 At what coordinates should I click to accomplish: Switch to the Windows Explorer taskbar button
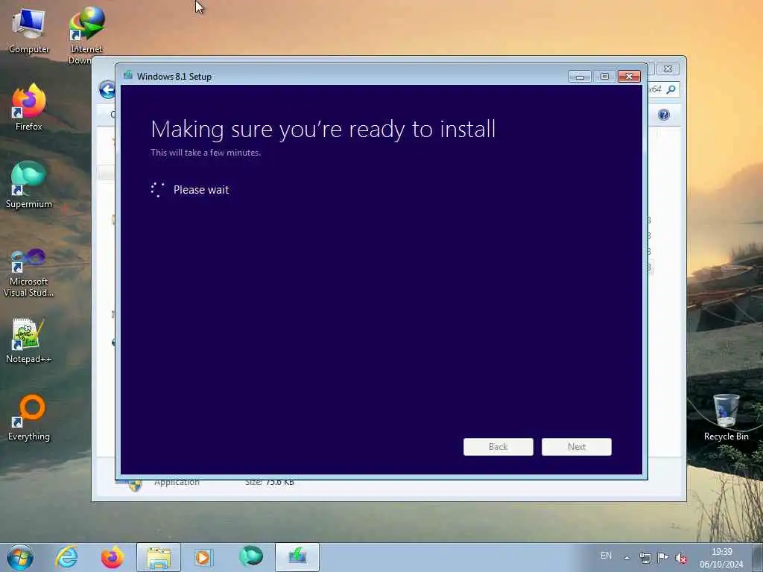point(159,557)
